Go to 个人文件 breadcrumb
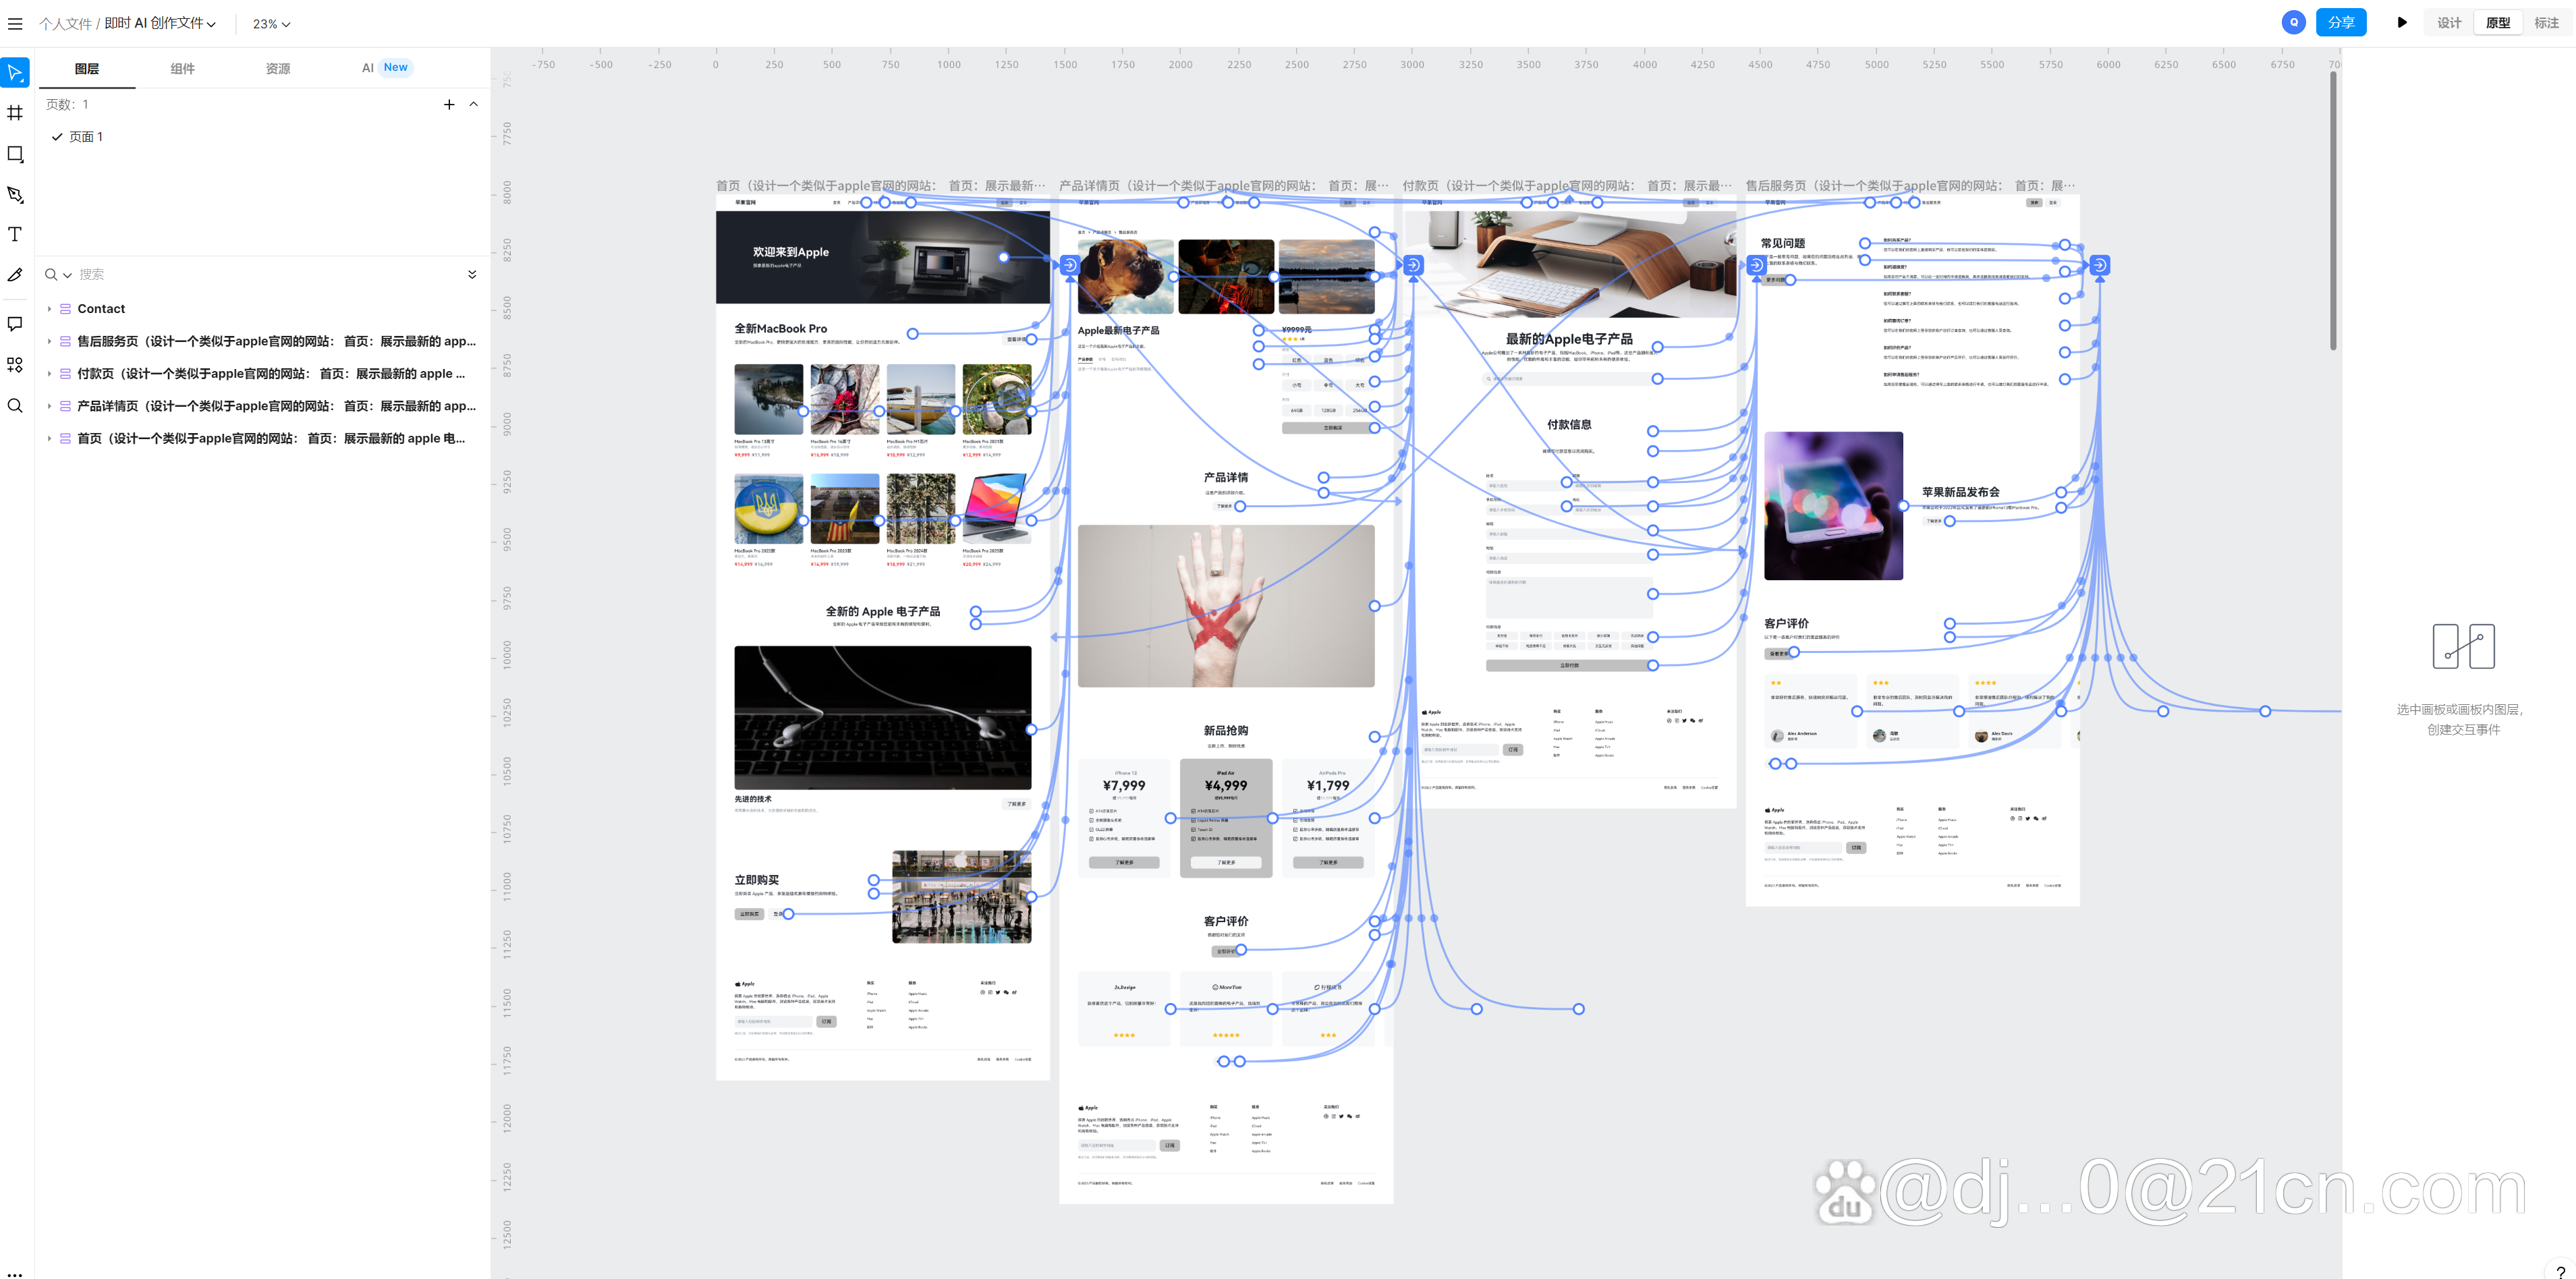This screenshot has width=2576, height=1279. tap(65, 24)
